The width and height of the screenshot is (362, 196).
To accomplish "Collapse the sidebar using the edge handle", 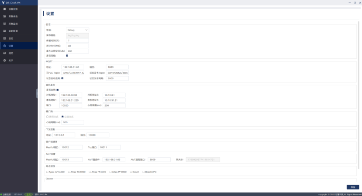I will pyautogui.click(x=37, y=94).
